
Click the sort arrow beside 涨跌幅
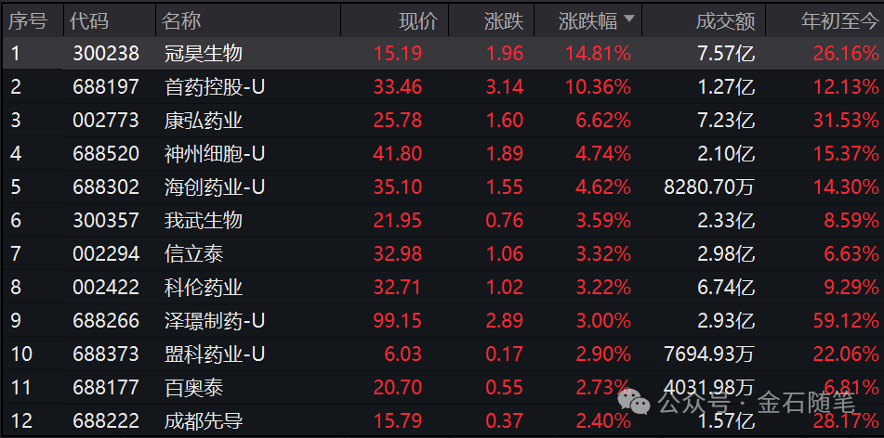click(629, 19)
